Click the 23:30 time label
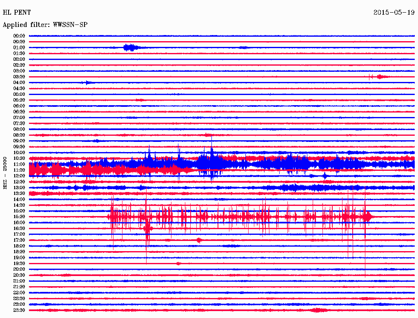418x318 pixels. [19, 310]
